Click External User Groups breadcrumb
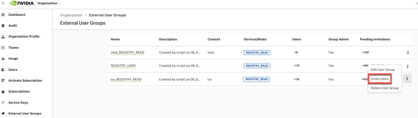Image resolution: width=418 pixels, height=118 pixels. (x=108, y=15)
